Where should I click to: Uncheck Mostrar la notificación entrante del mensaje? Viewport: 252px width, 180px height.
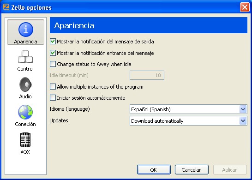click(53, 53)
